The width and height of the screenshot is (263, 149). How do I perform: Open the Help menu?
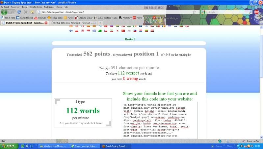pos(66,7)
